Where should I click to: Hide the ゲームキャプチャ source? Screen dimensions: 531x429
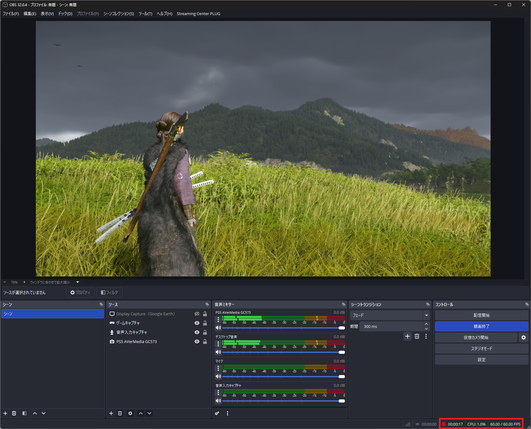coord(197,323)
